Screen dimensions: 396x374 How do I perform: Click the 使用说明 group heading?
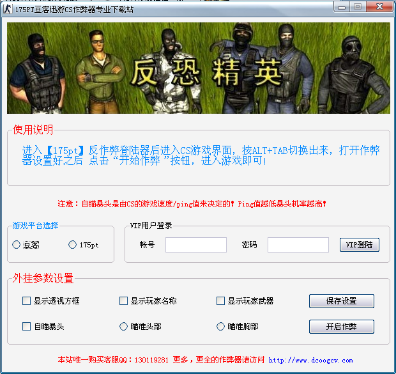tap(33, 130)
